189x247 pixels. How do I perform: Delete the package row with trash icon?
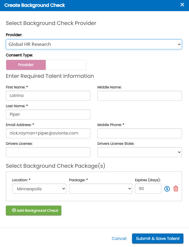coord(176,189)
